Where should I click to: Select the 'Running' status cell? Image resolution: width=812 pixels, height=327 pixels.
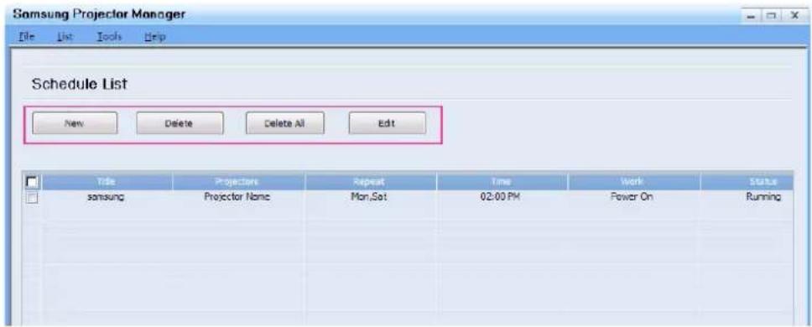point(764,197)
